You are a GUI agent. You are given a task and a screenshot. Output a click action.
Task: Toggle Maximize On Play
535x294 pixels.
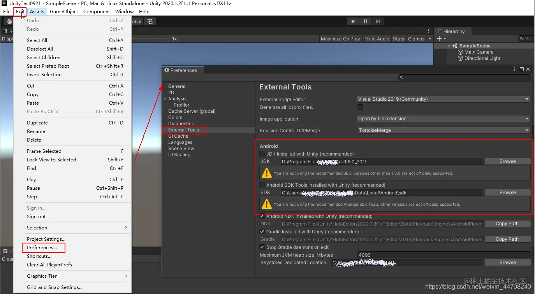point(340,38)
